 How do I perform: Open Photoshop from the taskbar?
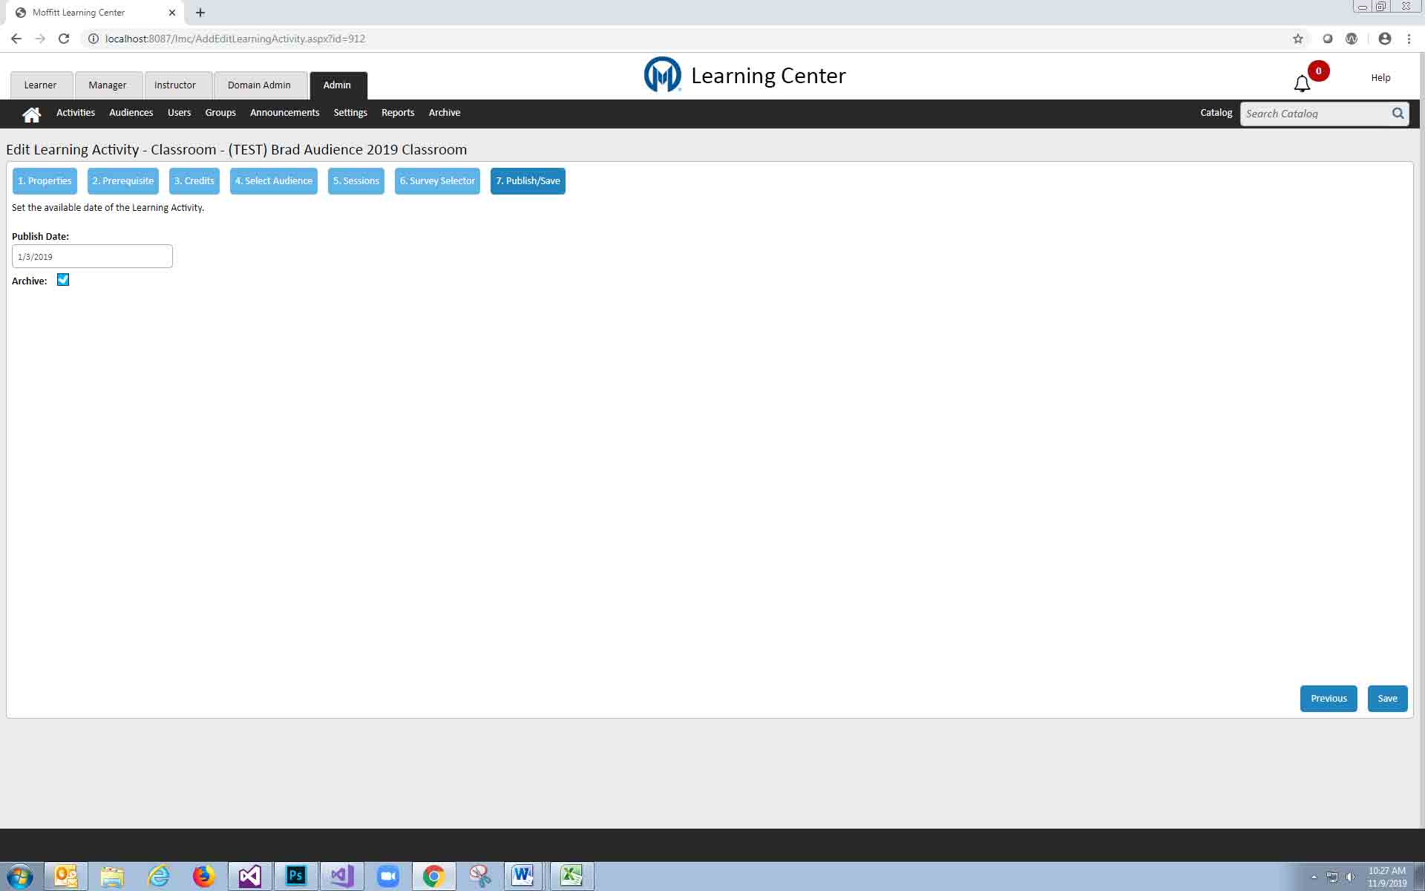(295, 875)
